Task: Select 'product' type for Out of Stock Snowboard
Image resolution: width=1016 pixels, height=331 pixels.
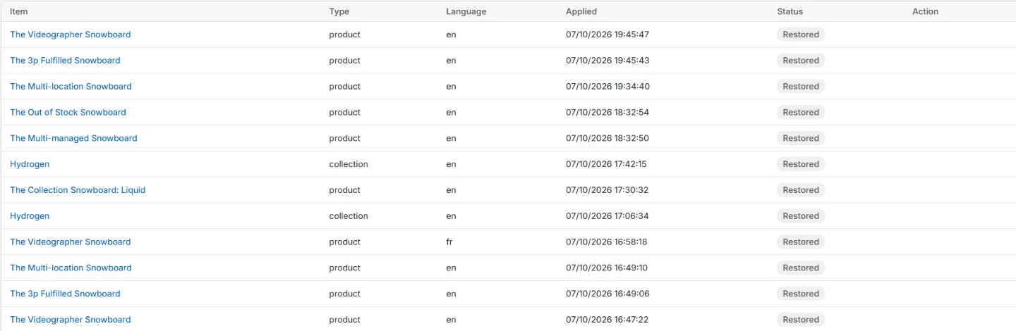Action: point(345,113)
